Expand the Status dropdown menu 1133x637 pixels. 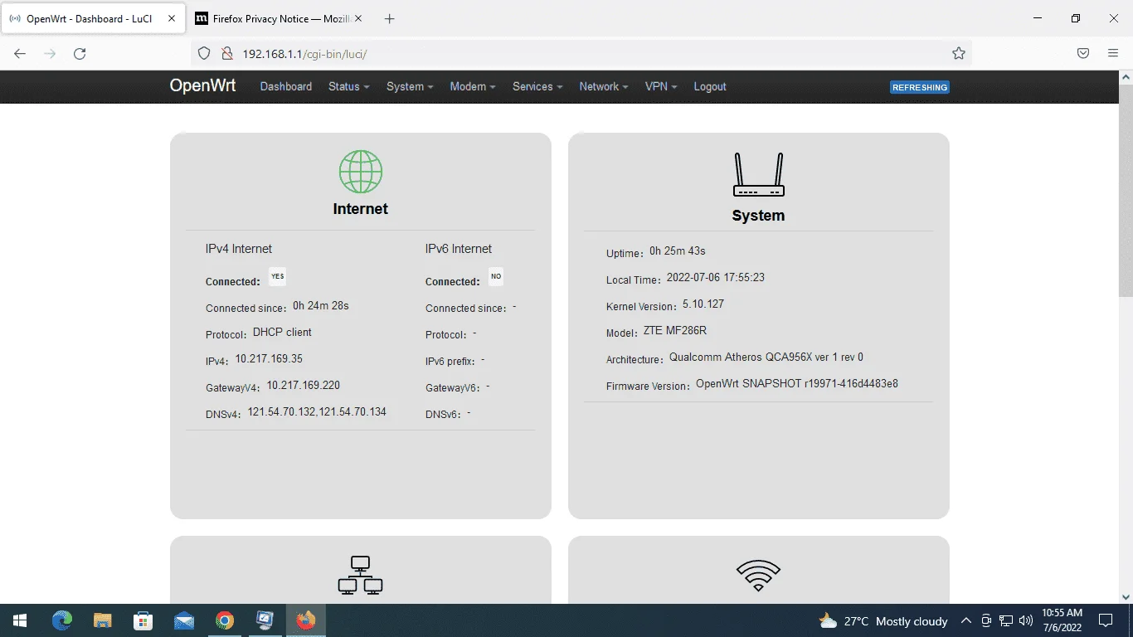348,86
